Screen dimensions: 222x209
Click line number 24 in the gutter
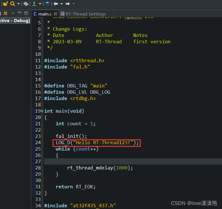tap(38, 142)
